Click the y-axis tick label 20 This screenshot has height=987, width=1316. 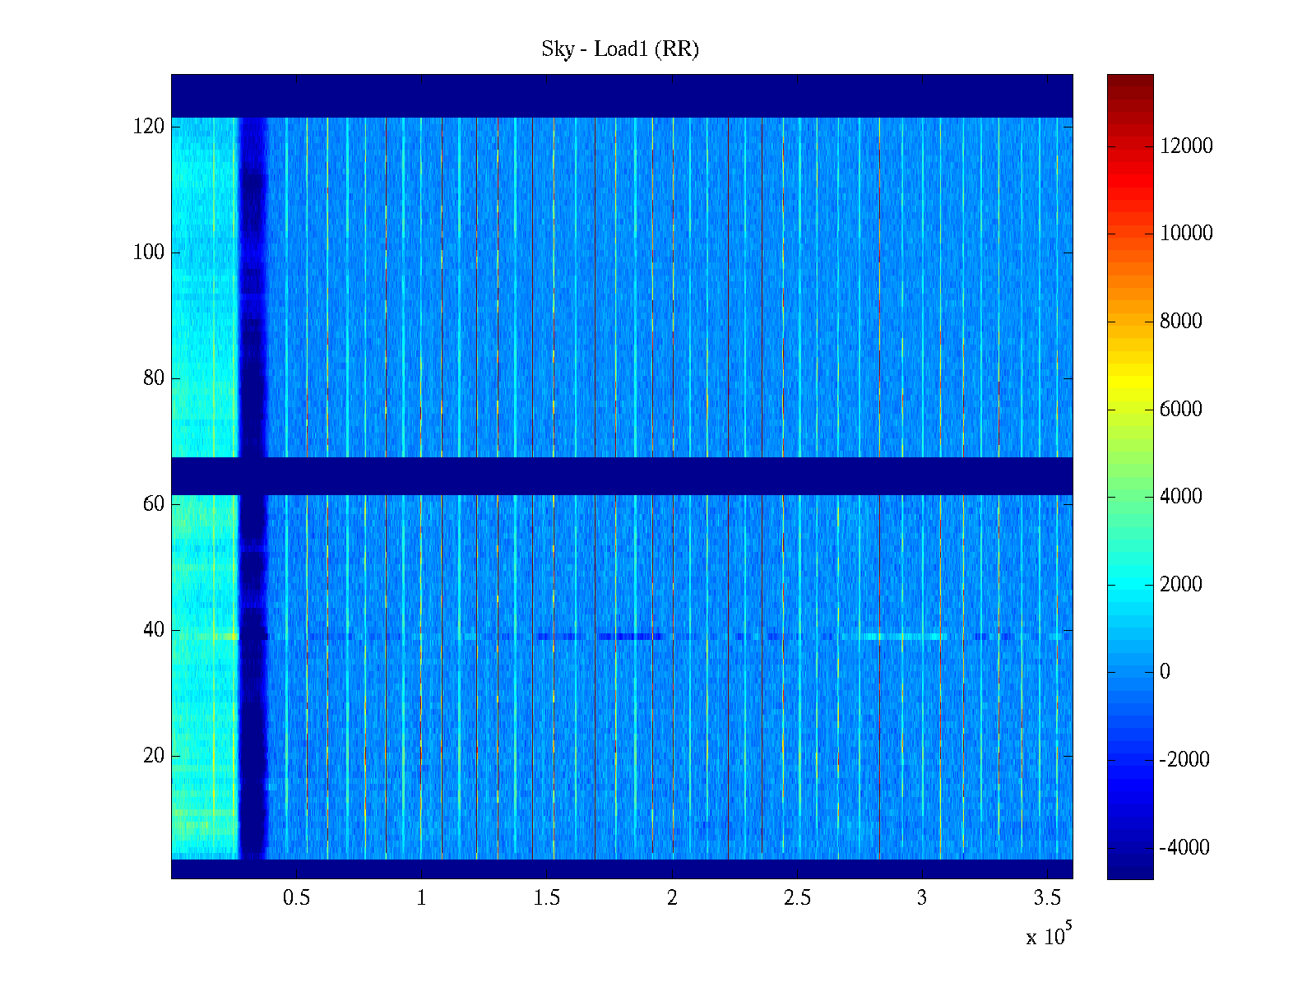(154, 756)
